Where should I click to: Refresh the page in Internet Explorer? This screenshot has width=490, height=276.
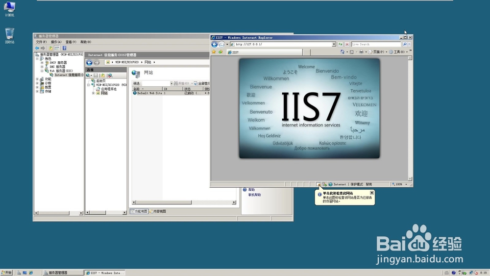click(x=341, y=45)
